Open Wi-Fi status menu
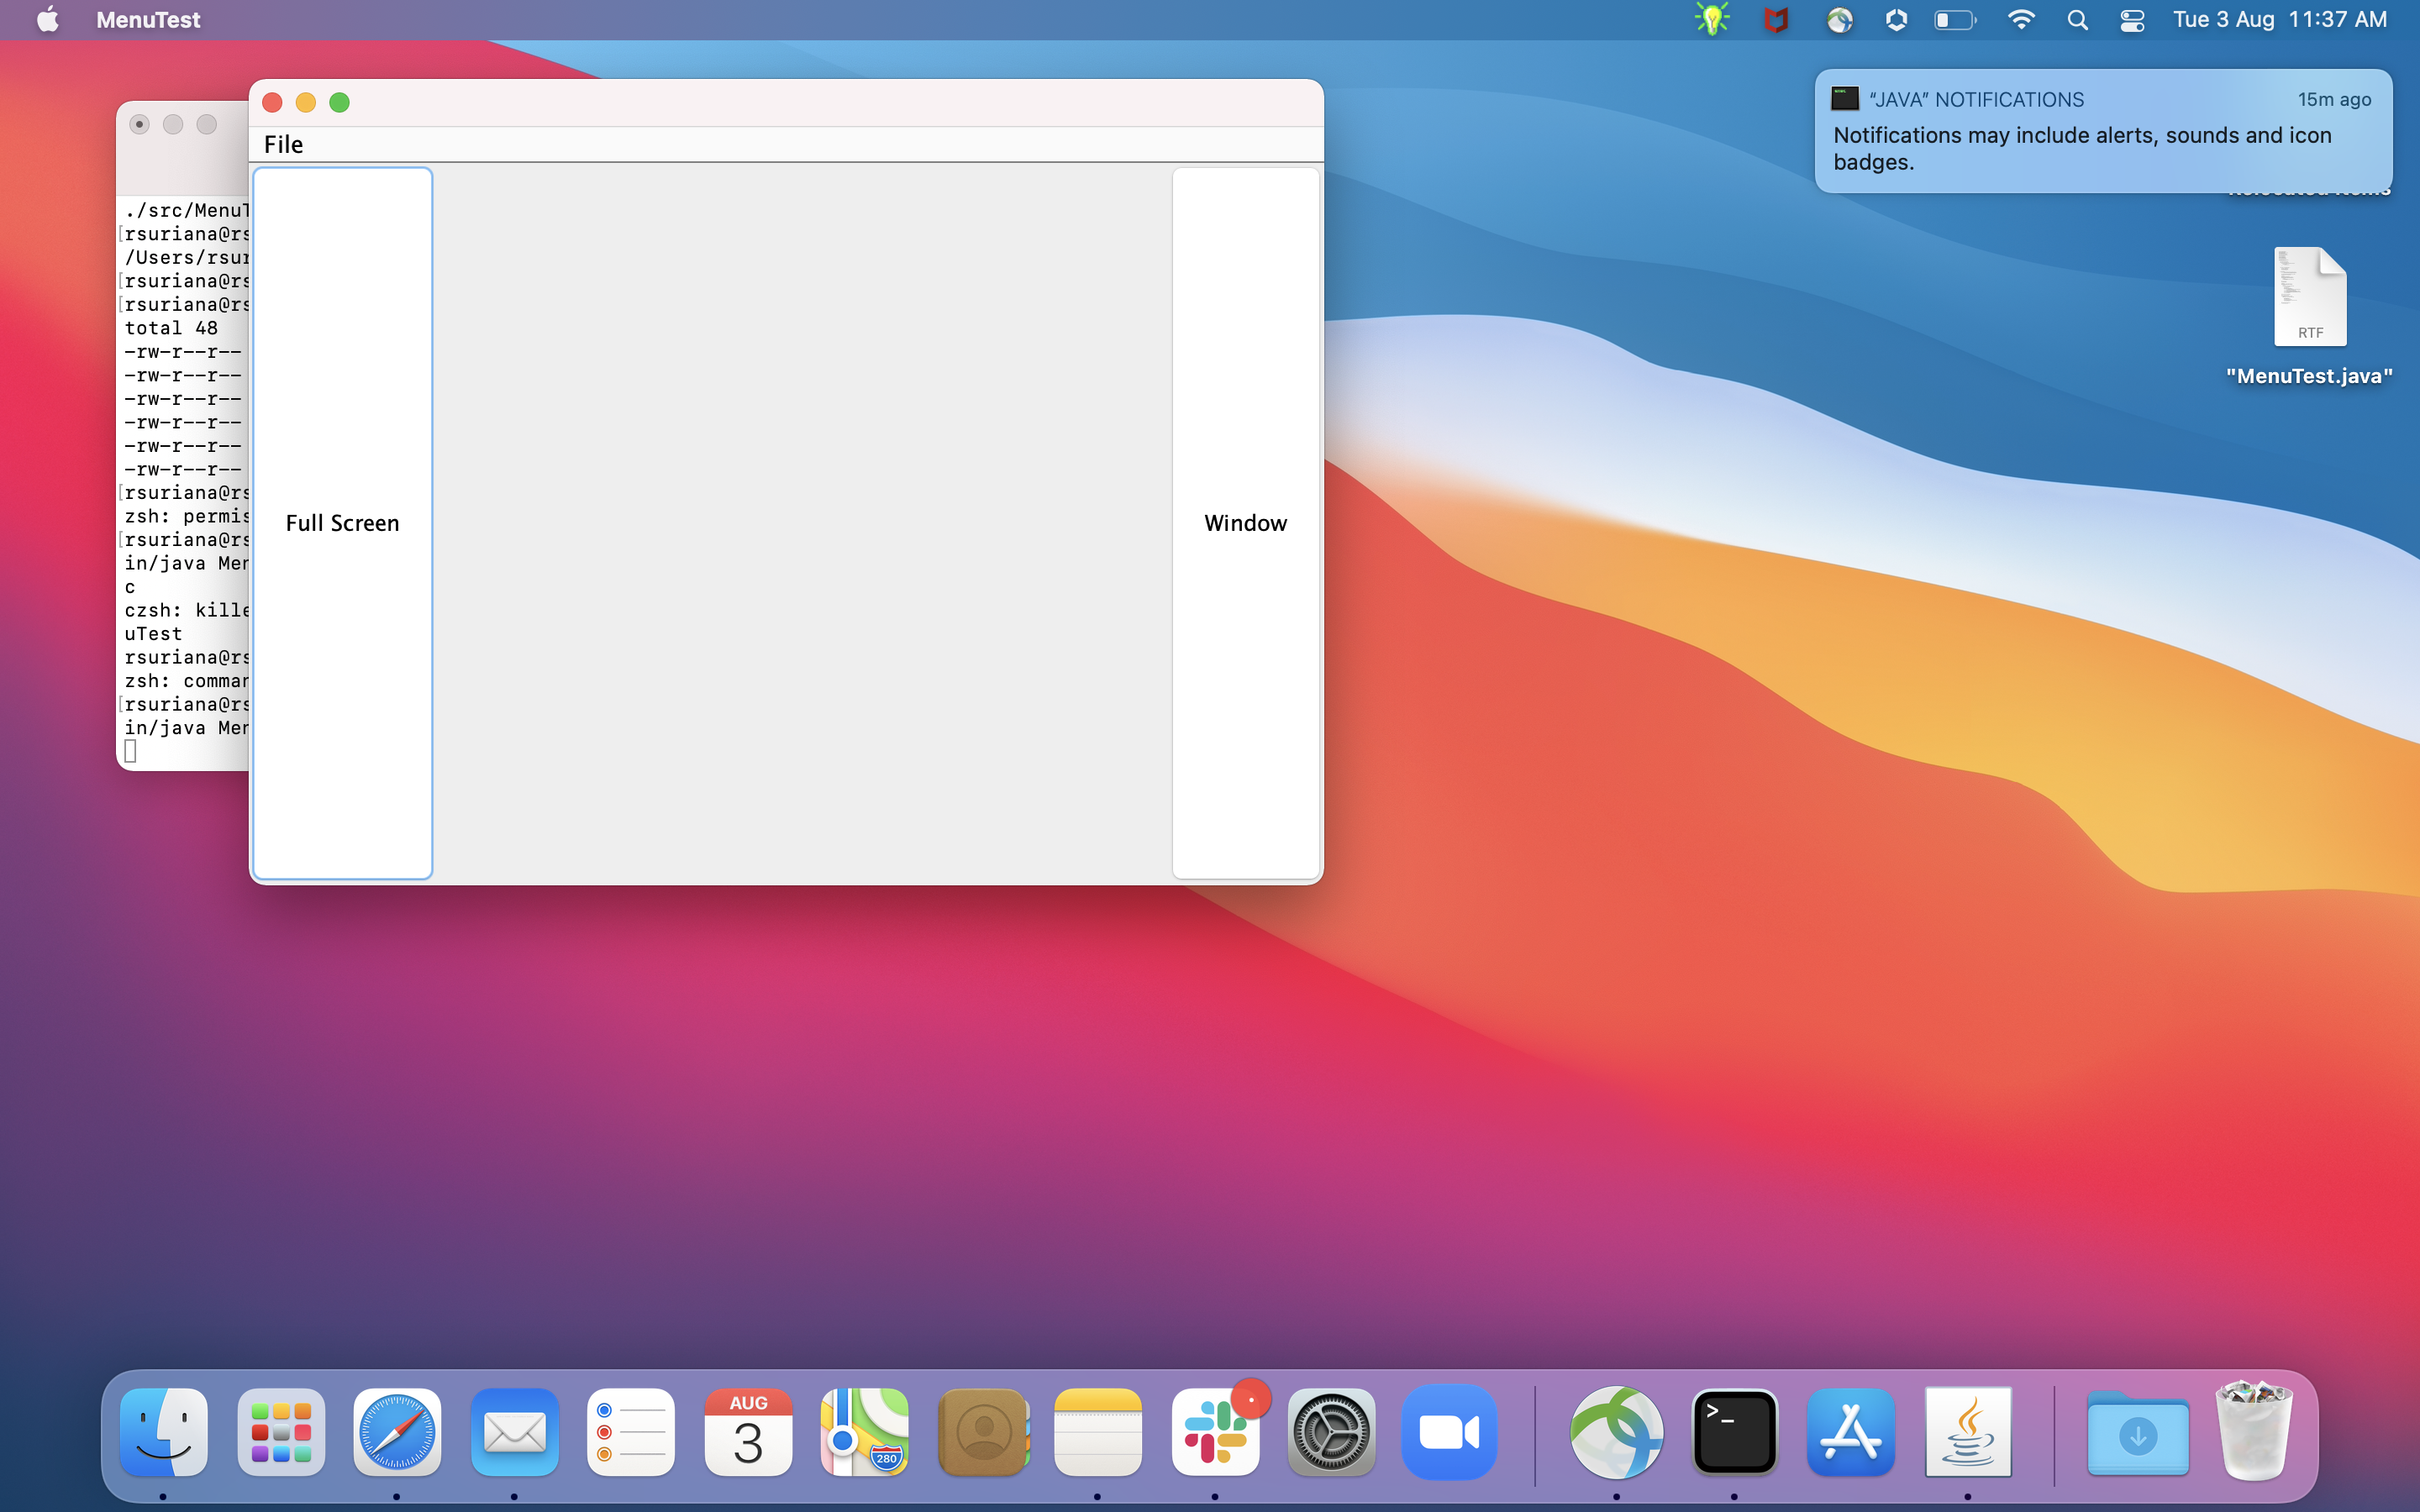The image size is (2420, 1512). [2021, 20]
